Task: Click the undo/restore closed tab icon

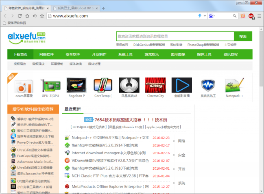Action: tap(35, 16)
